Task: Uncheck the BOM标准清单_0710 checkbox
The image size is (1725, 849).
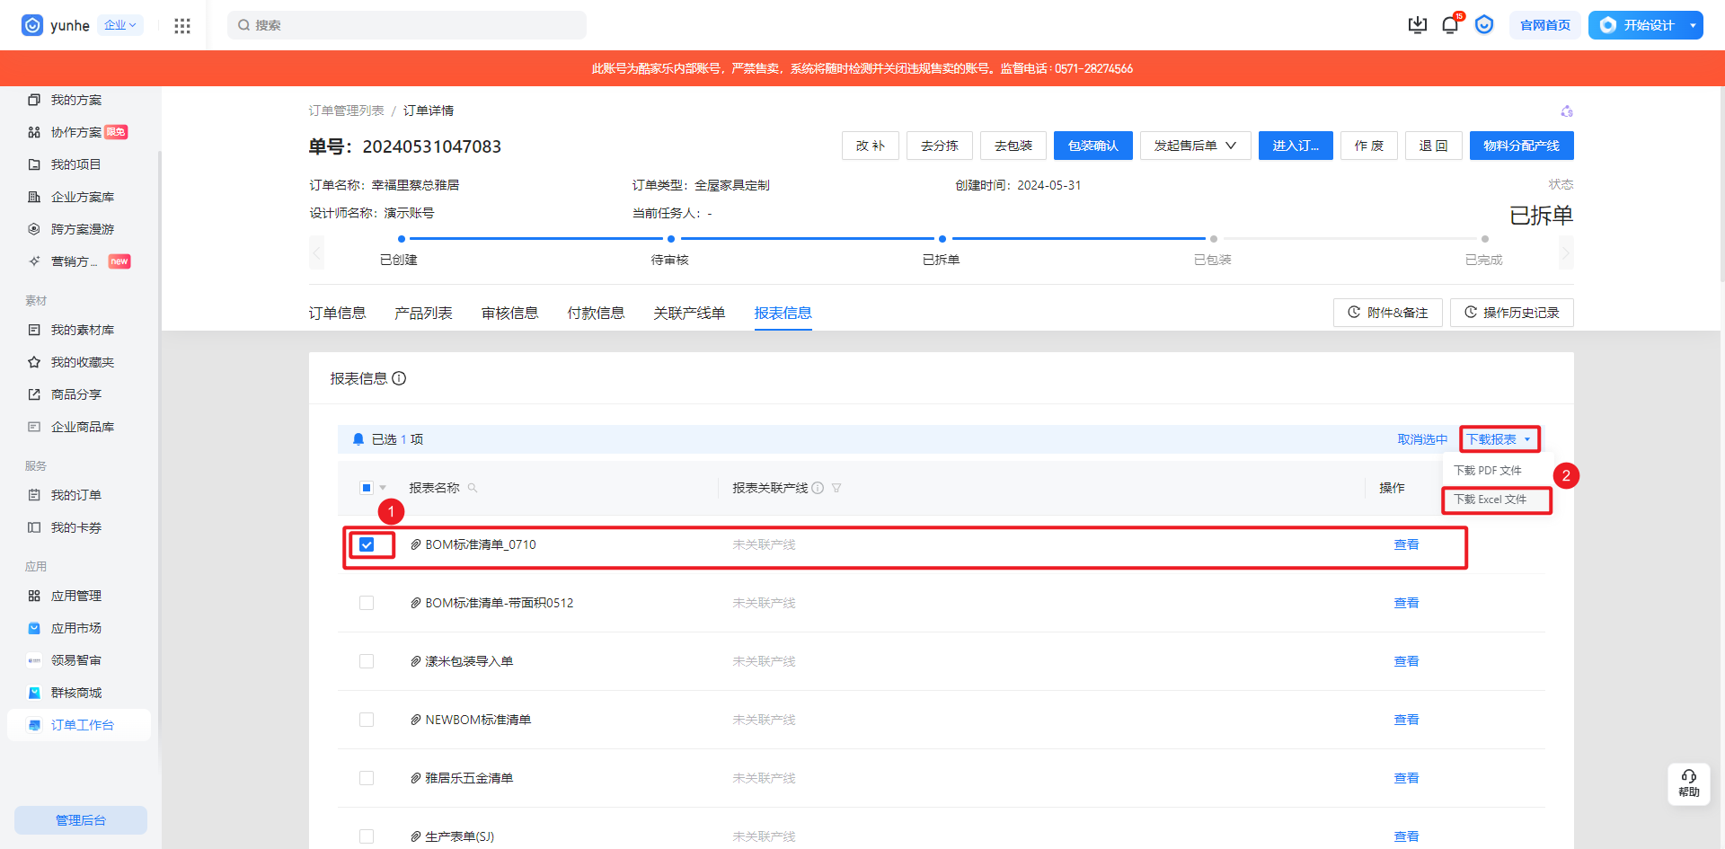Action: click(367, 544)
